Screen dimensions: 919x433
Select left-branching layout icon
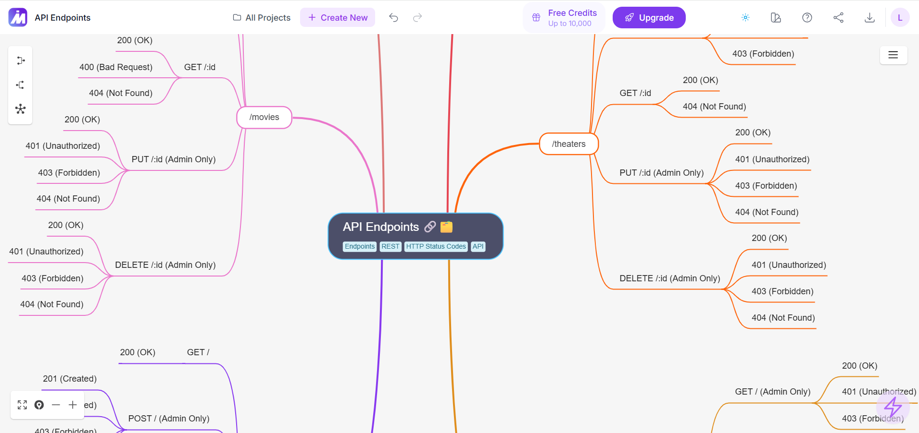pyautogui.click(x=20, y=85)
